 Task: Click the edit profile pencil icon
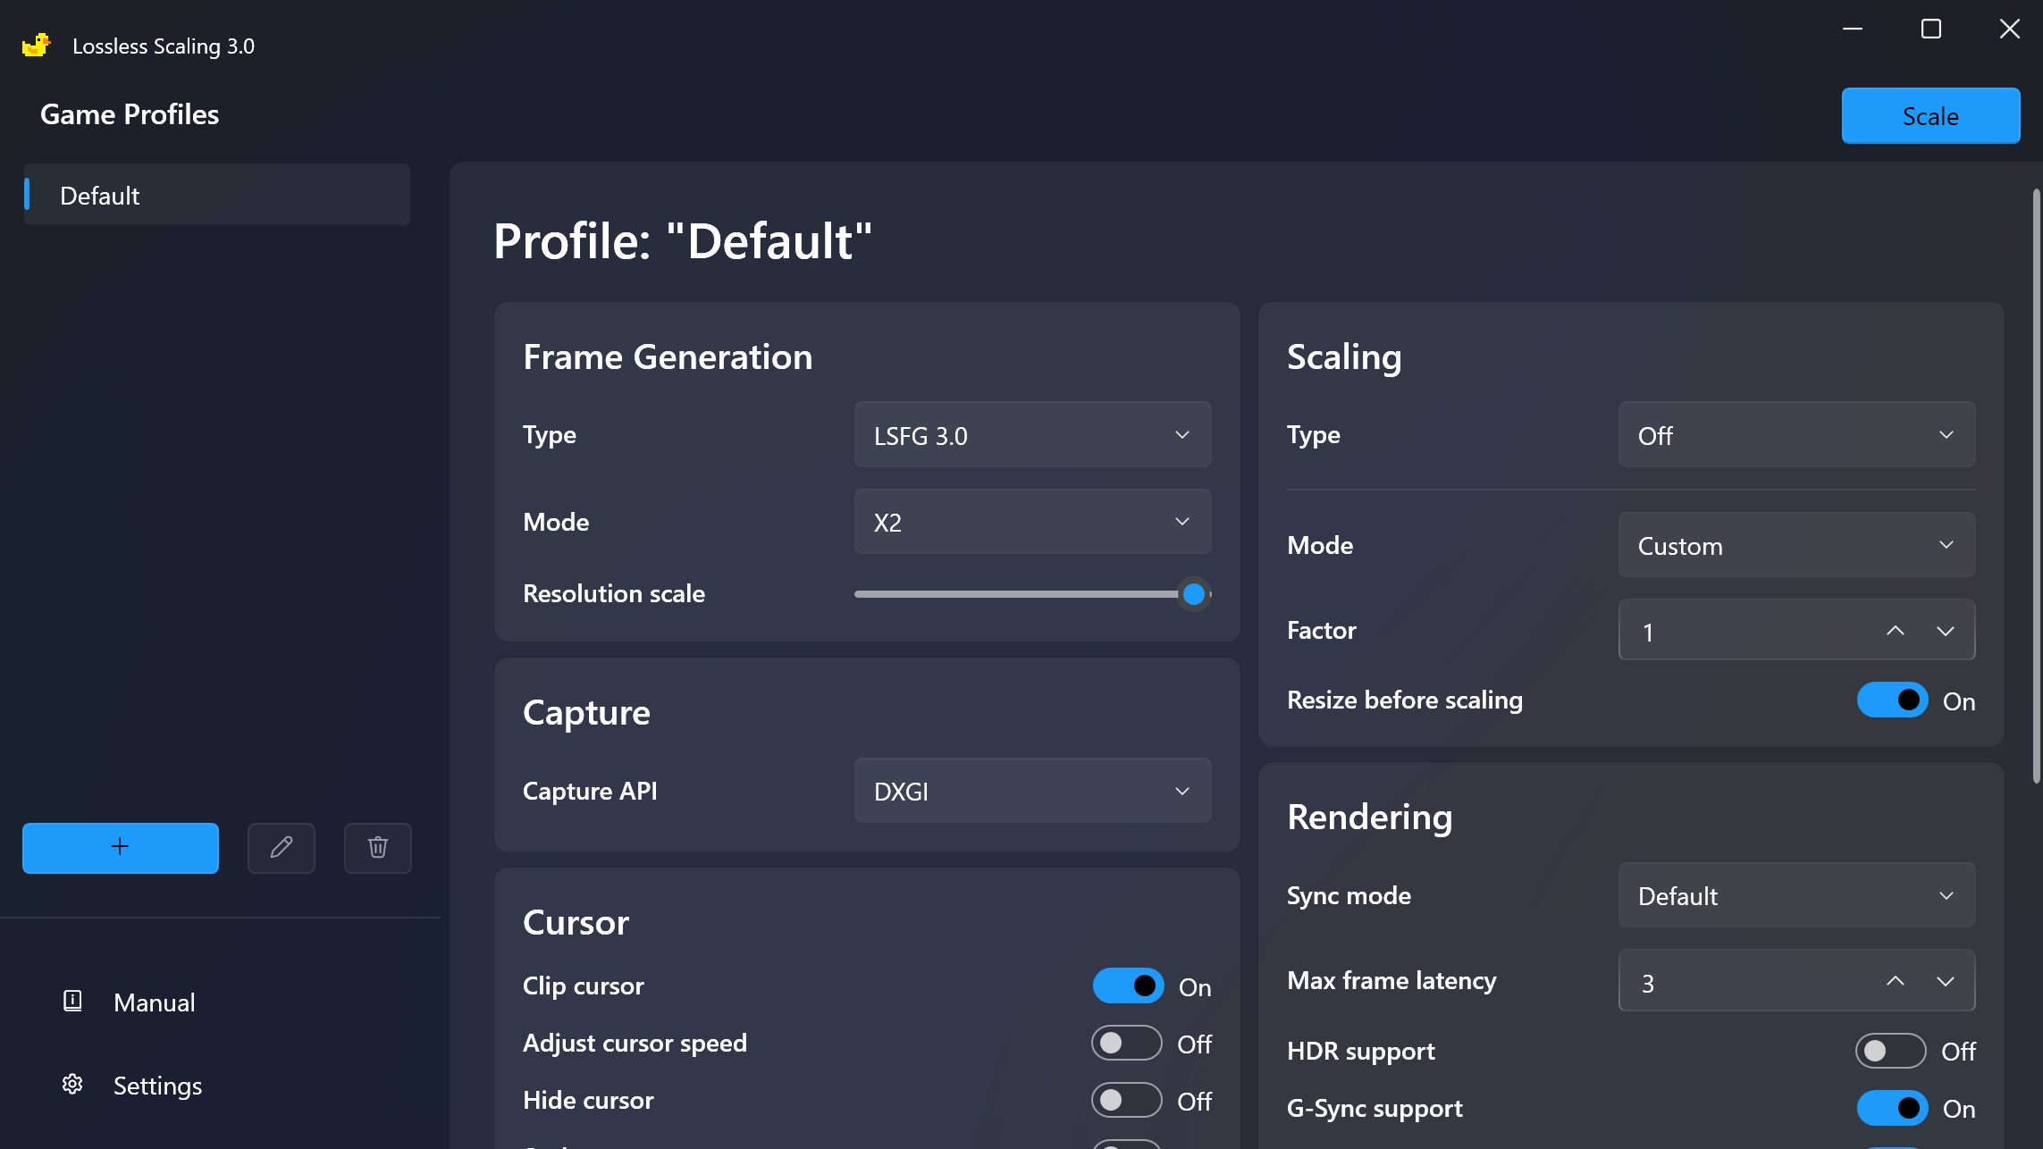pos(281,846)
